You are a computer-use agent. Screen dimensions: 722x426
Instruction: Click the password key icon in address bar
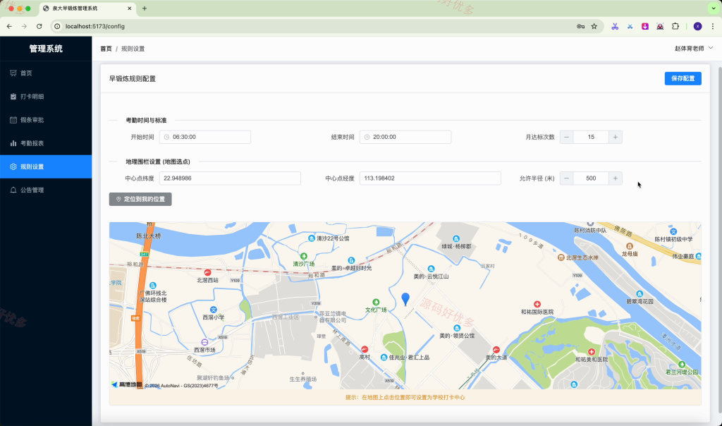point(581,26)
